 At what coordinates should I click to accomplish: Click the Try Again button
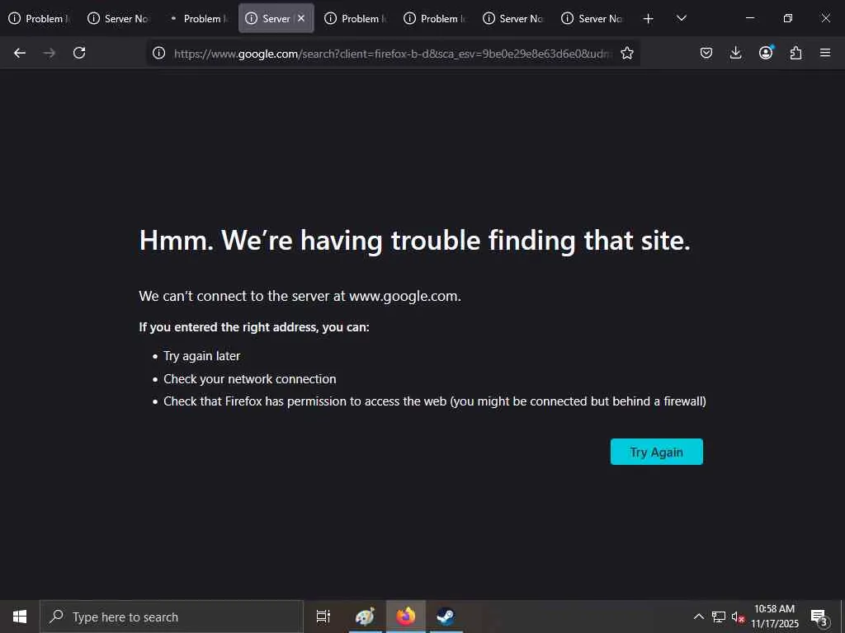656,452
